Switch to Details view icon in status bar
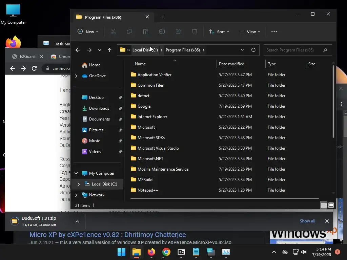Image resolution: width=347 pixels, height=260 pixels. [x=324, y=205]
